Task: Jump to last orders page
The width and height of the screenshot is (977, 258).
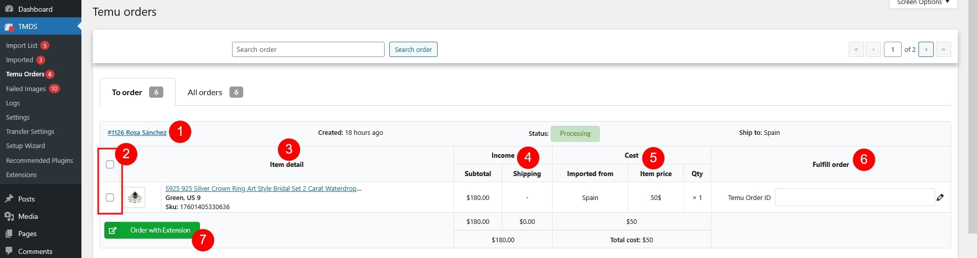Action: click(943, 49)
